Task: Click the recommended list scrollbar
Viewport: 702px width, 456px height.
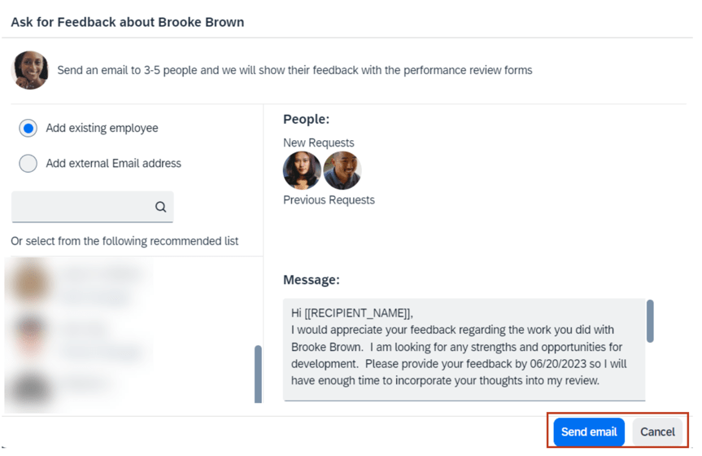Action: click(258, 373)
